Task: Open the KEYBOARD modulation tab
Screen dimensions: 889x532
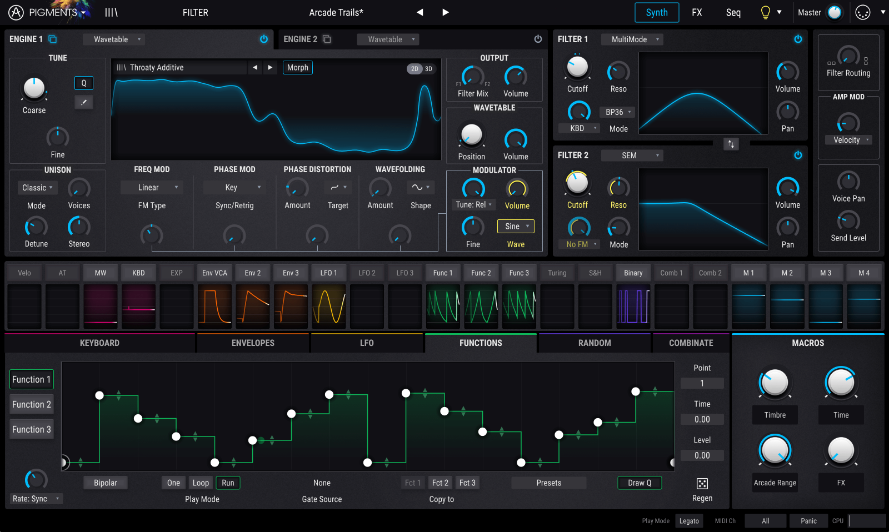Action: point(99,343)
